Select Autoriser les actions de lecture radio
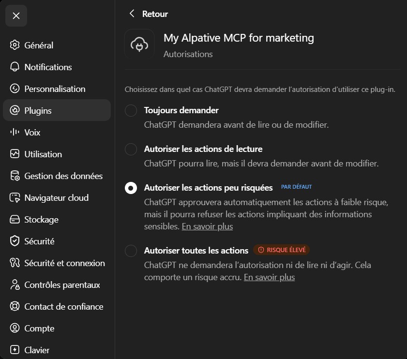Viewport: 407px width, 359px height. pos(131,149)
